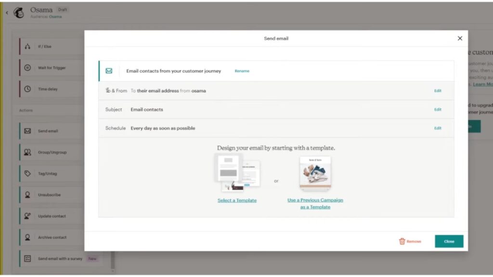
Task: Rename the email step
Action: (242, 71)
